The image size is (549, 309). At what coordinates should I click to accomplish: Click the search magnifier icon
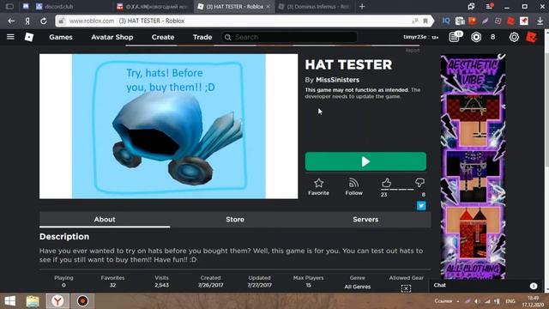click(x=227, y=37)
